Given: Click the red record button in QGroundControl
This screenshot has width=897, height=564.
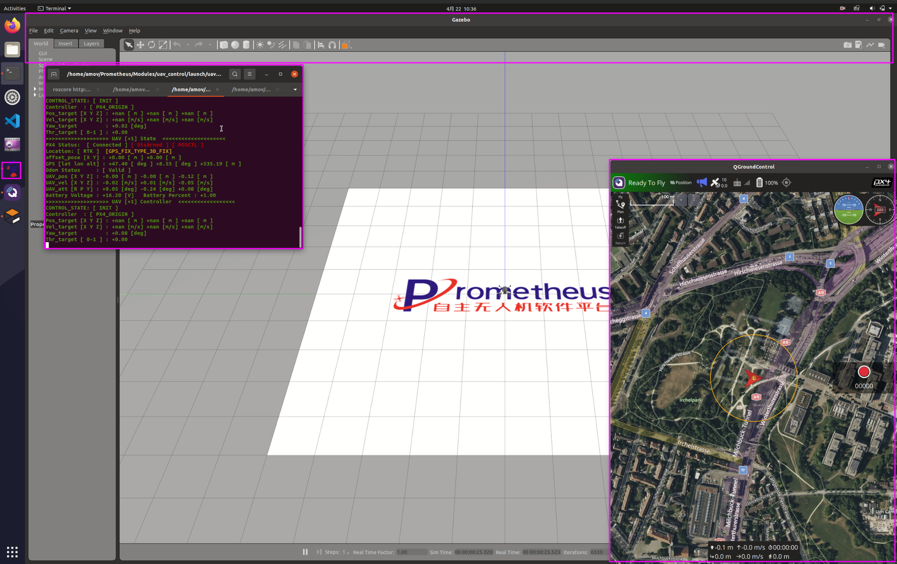Looking at the screenshot, I should point(864,372).
